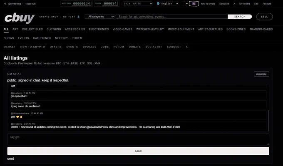
Task: Open JOBS in the secondary nav
Action: pyautogui.click(x=105, y=47)
